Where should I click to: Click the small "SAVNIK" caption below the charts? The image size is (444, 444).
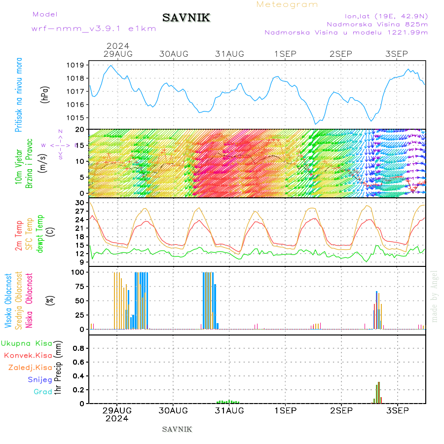point(177,429)
